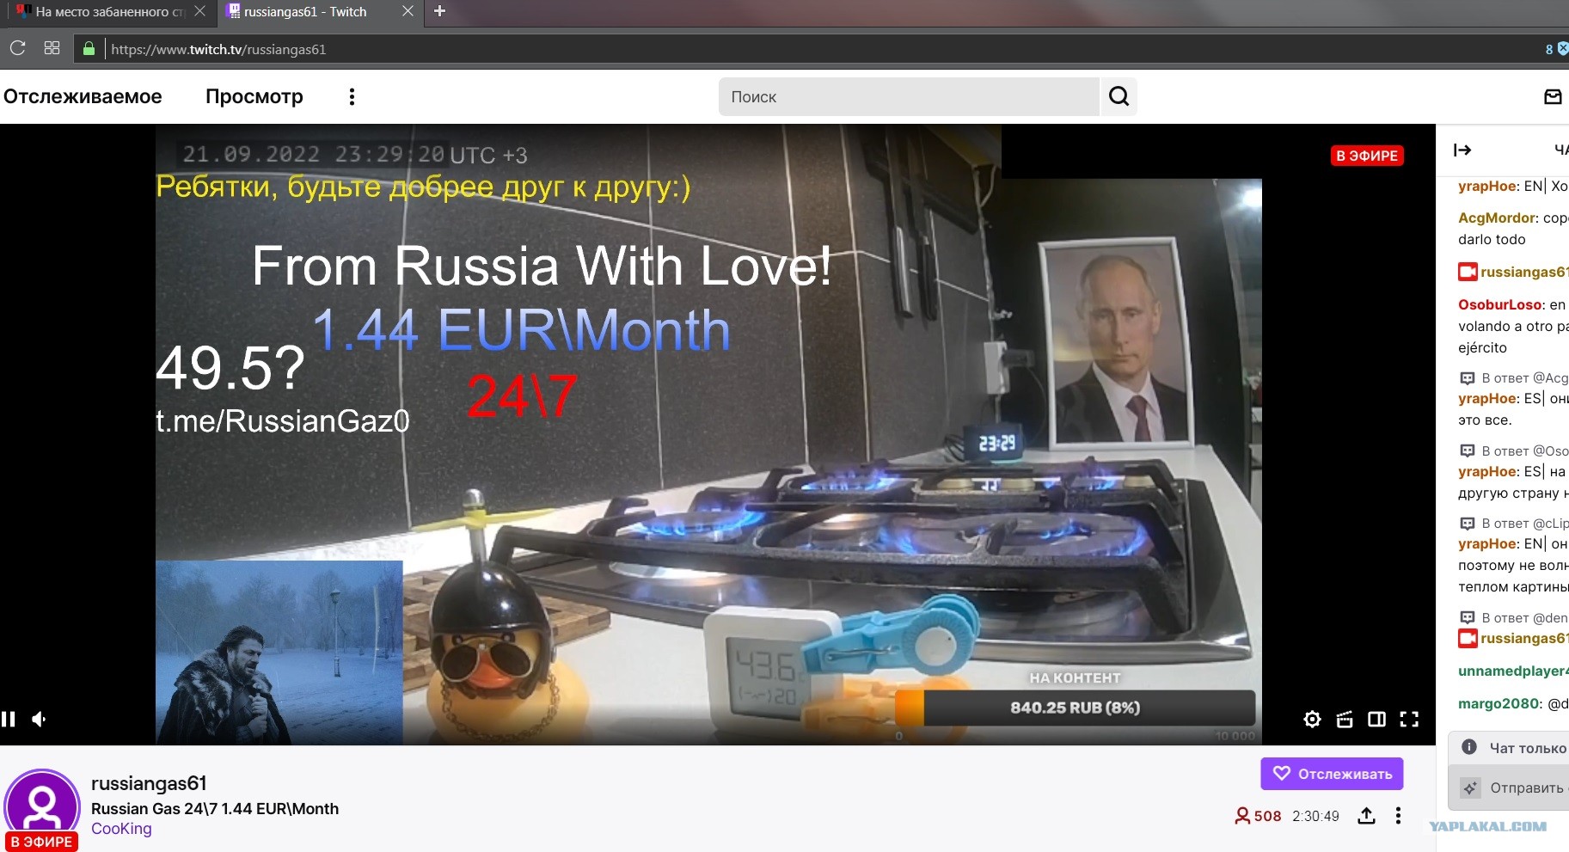
Task: Mute the stream volume speaker icon
Action: pyautogui.click(x=40, y=719)
